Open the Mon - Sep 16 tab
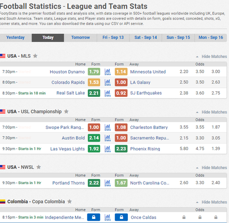The width and height of the screenshot is (229, 223). (x=211, y=37)
